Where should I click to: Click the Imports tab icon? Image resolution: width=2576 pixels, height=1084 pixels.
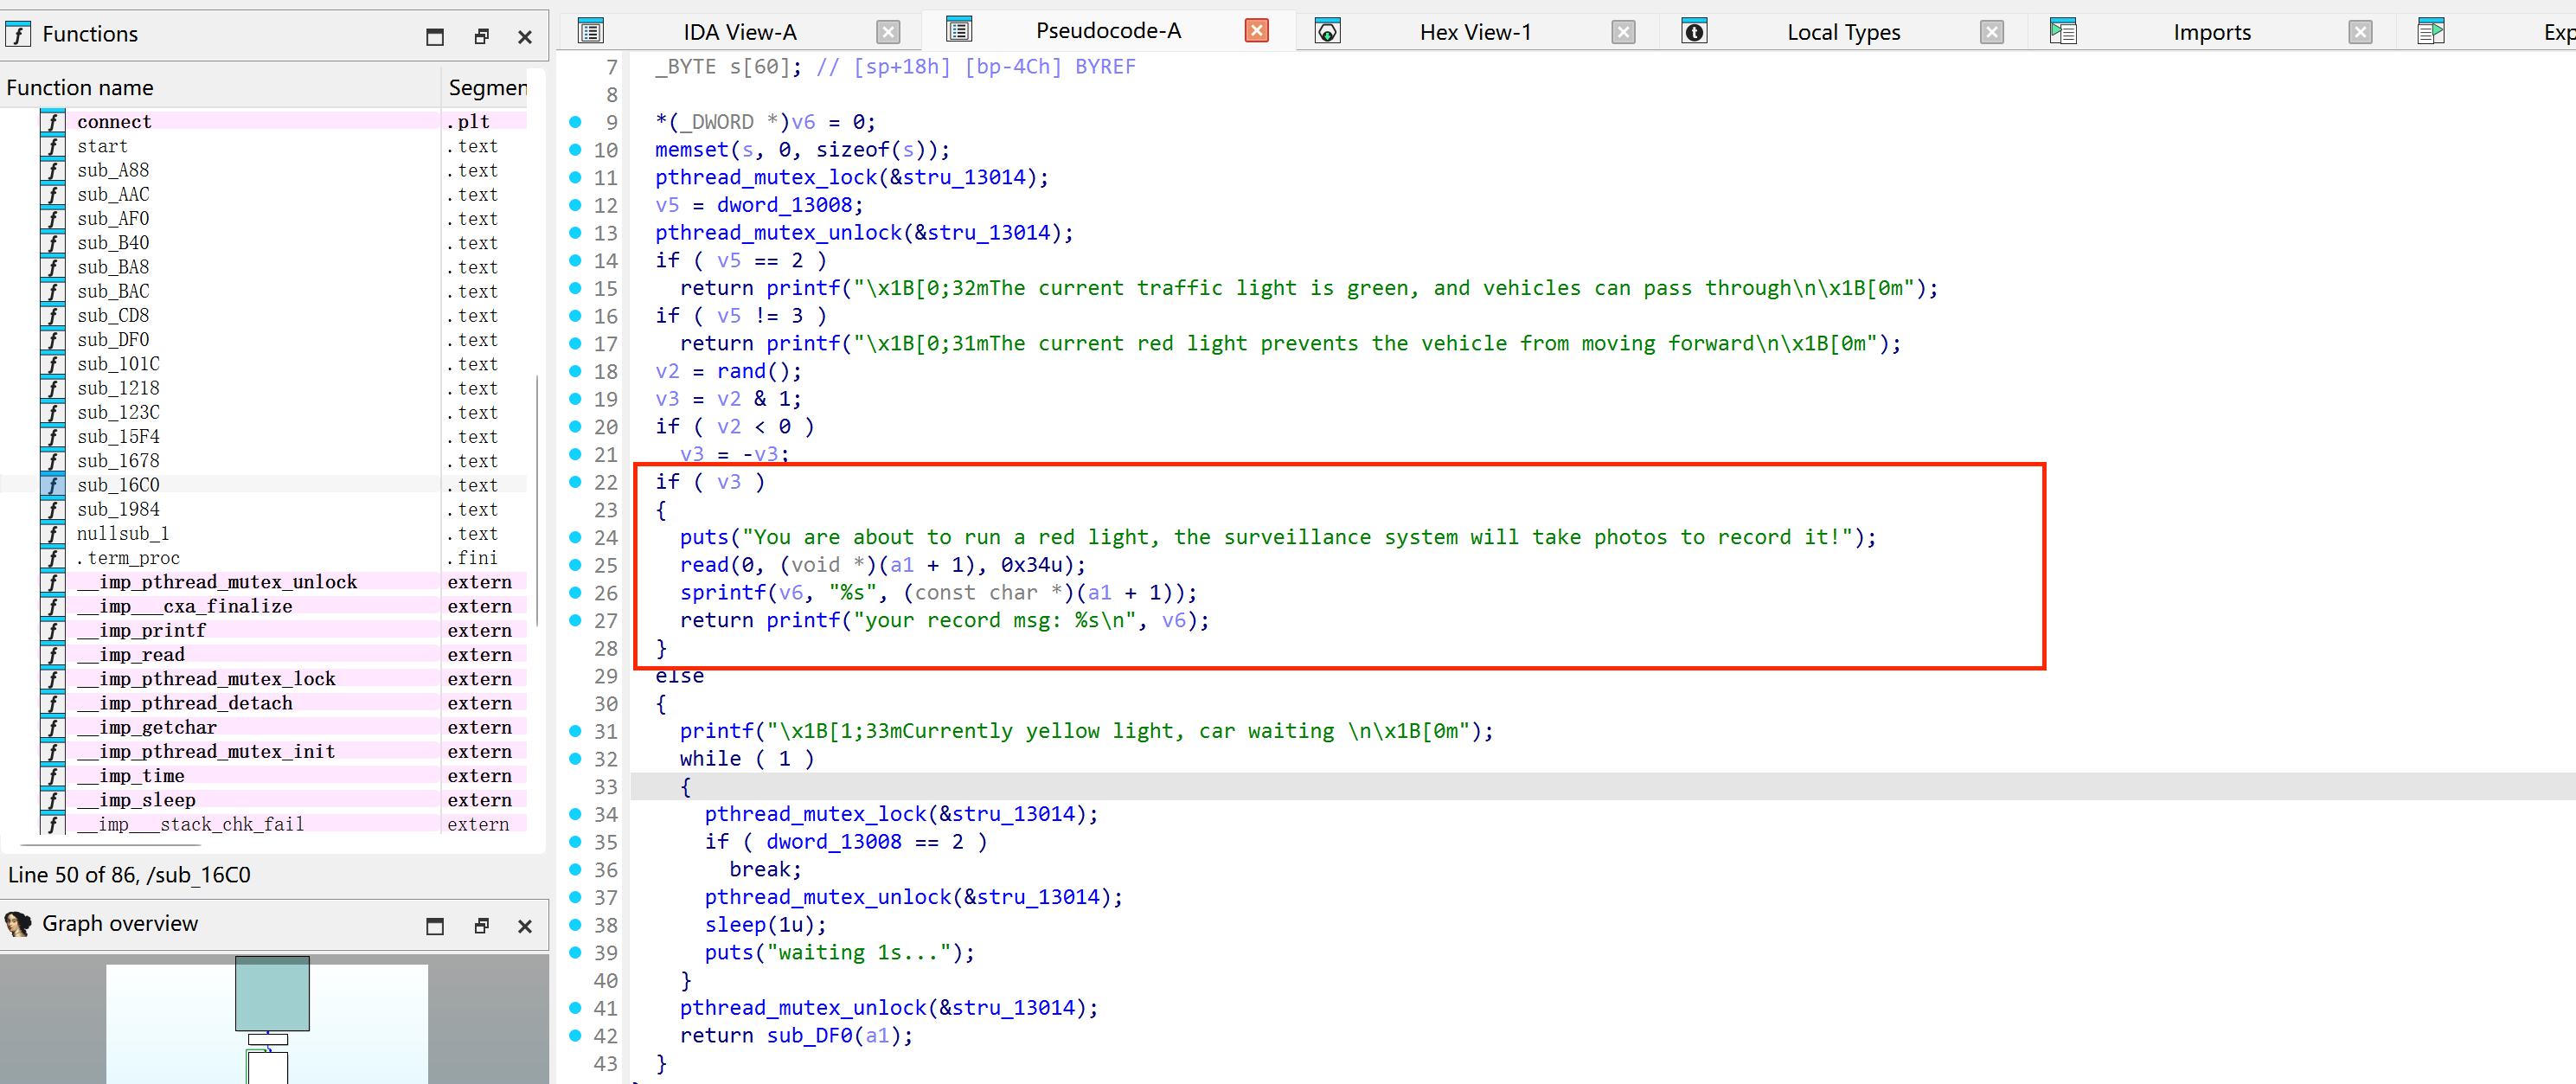click(x=2062, y=31)
